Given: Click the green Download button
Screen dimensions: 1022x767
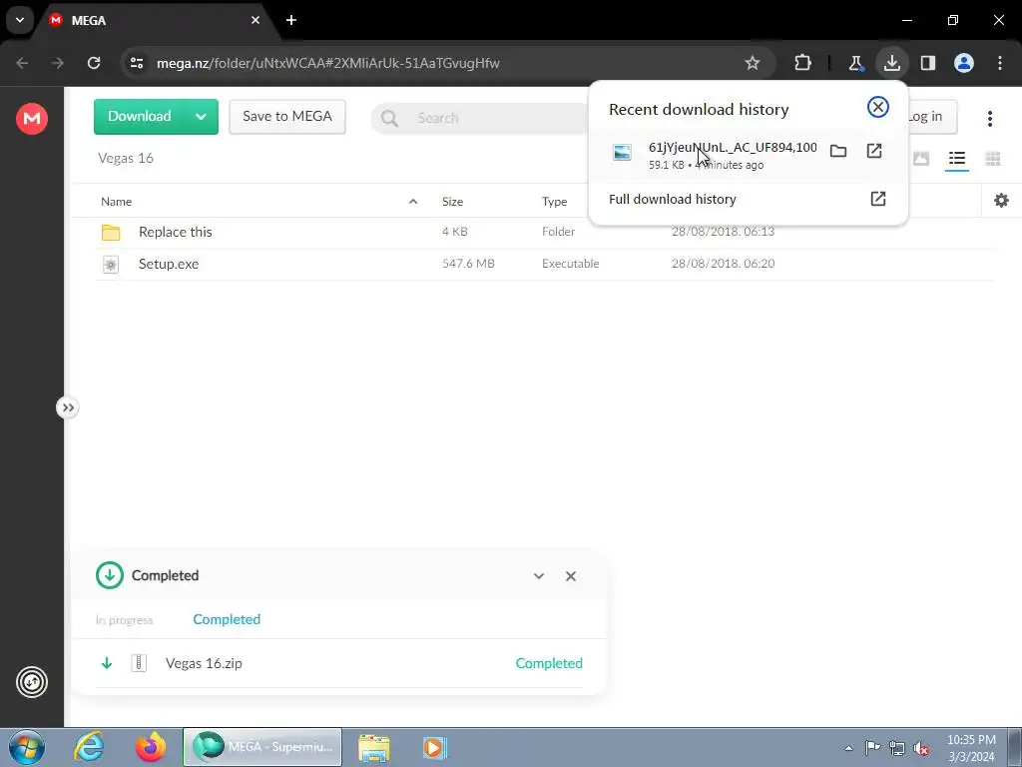Looking at the screenshot, I should (140, 116).
